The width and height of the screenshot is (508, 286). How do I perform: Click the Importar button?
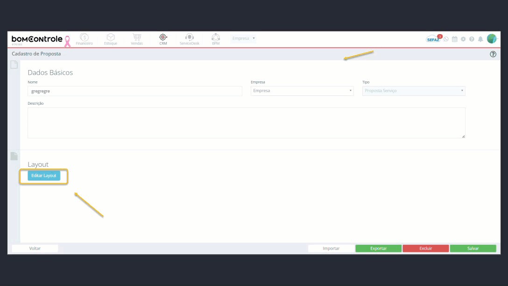tap(331, 249)
